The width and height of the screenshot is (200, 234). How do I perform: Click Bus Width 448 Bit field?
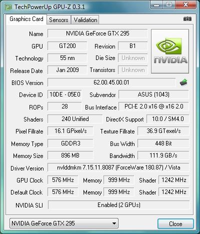(x=163, y=143)
